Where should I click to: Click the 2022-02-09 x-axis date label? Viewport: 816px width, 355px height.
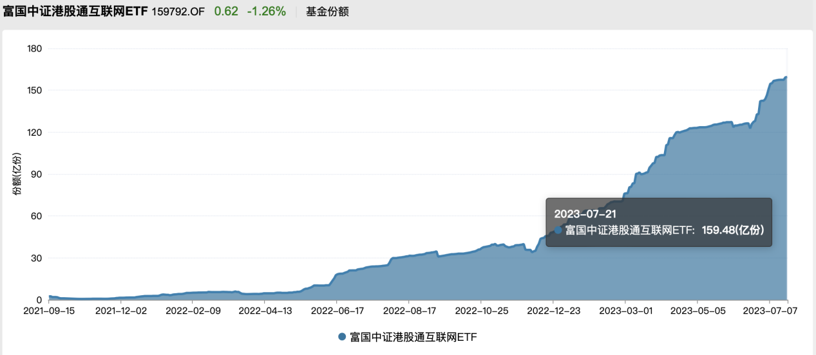[193, 310]
